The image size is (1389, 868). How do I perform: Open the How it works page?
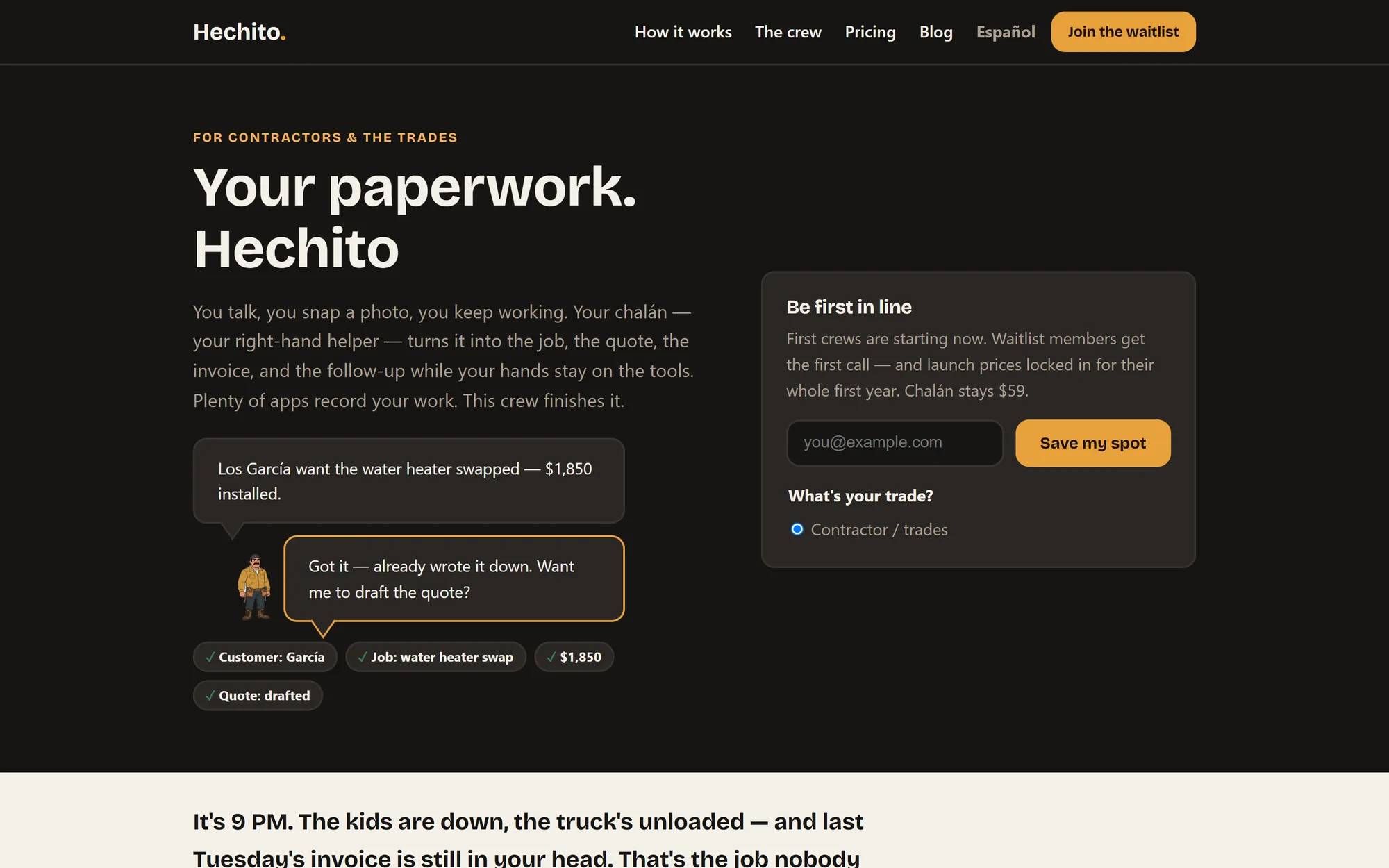point(683,32)
